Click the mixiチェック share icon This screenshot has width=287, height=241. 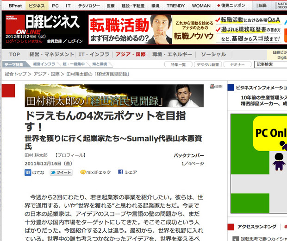click(x=83, y=172)
